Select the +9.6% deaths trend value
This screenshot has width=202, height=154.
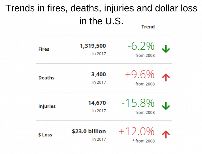[x=140, y=75]
